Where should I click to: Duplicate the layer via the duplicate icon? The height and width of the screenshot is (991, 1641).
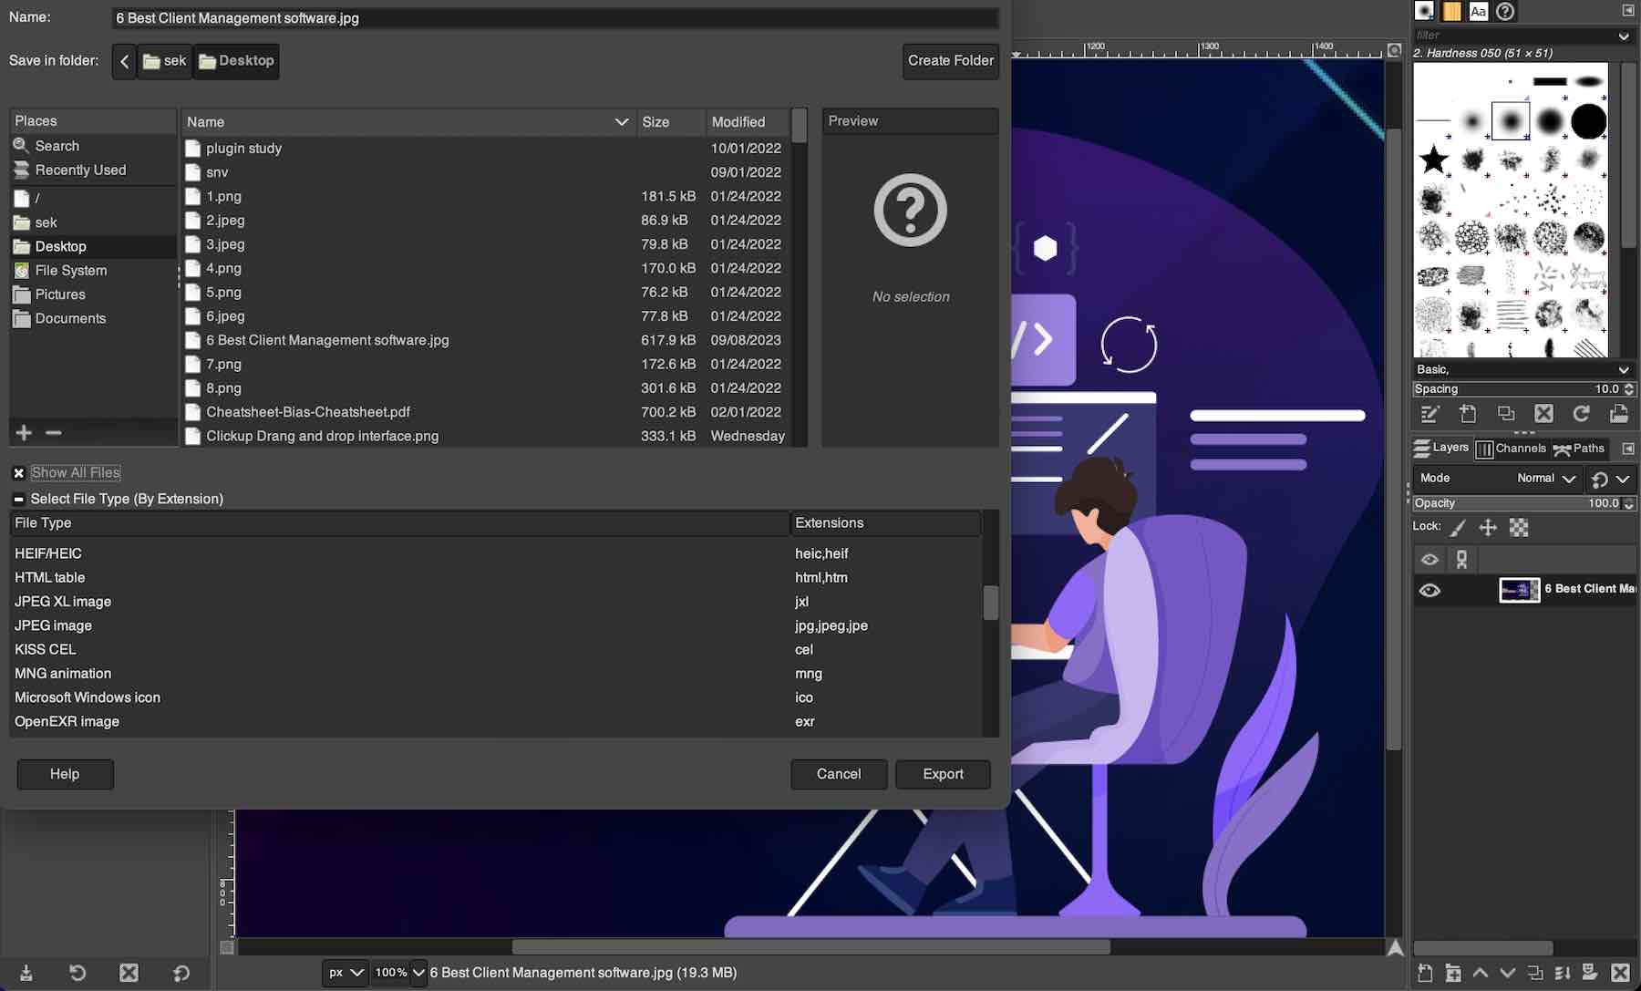pos(1537,974)
